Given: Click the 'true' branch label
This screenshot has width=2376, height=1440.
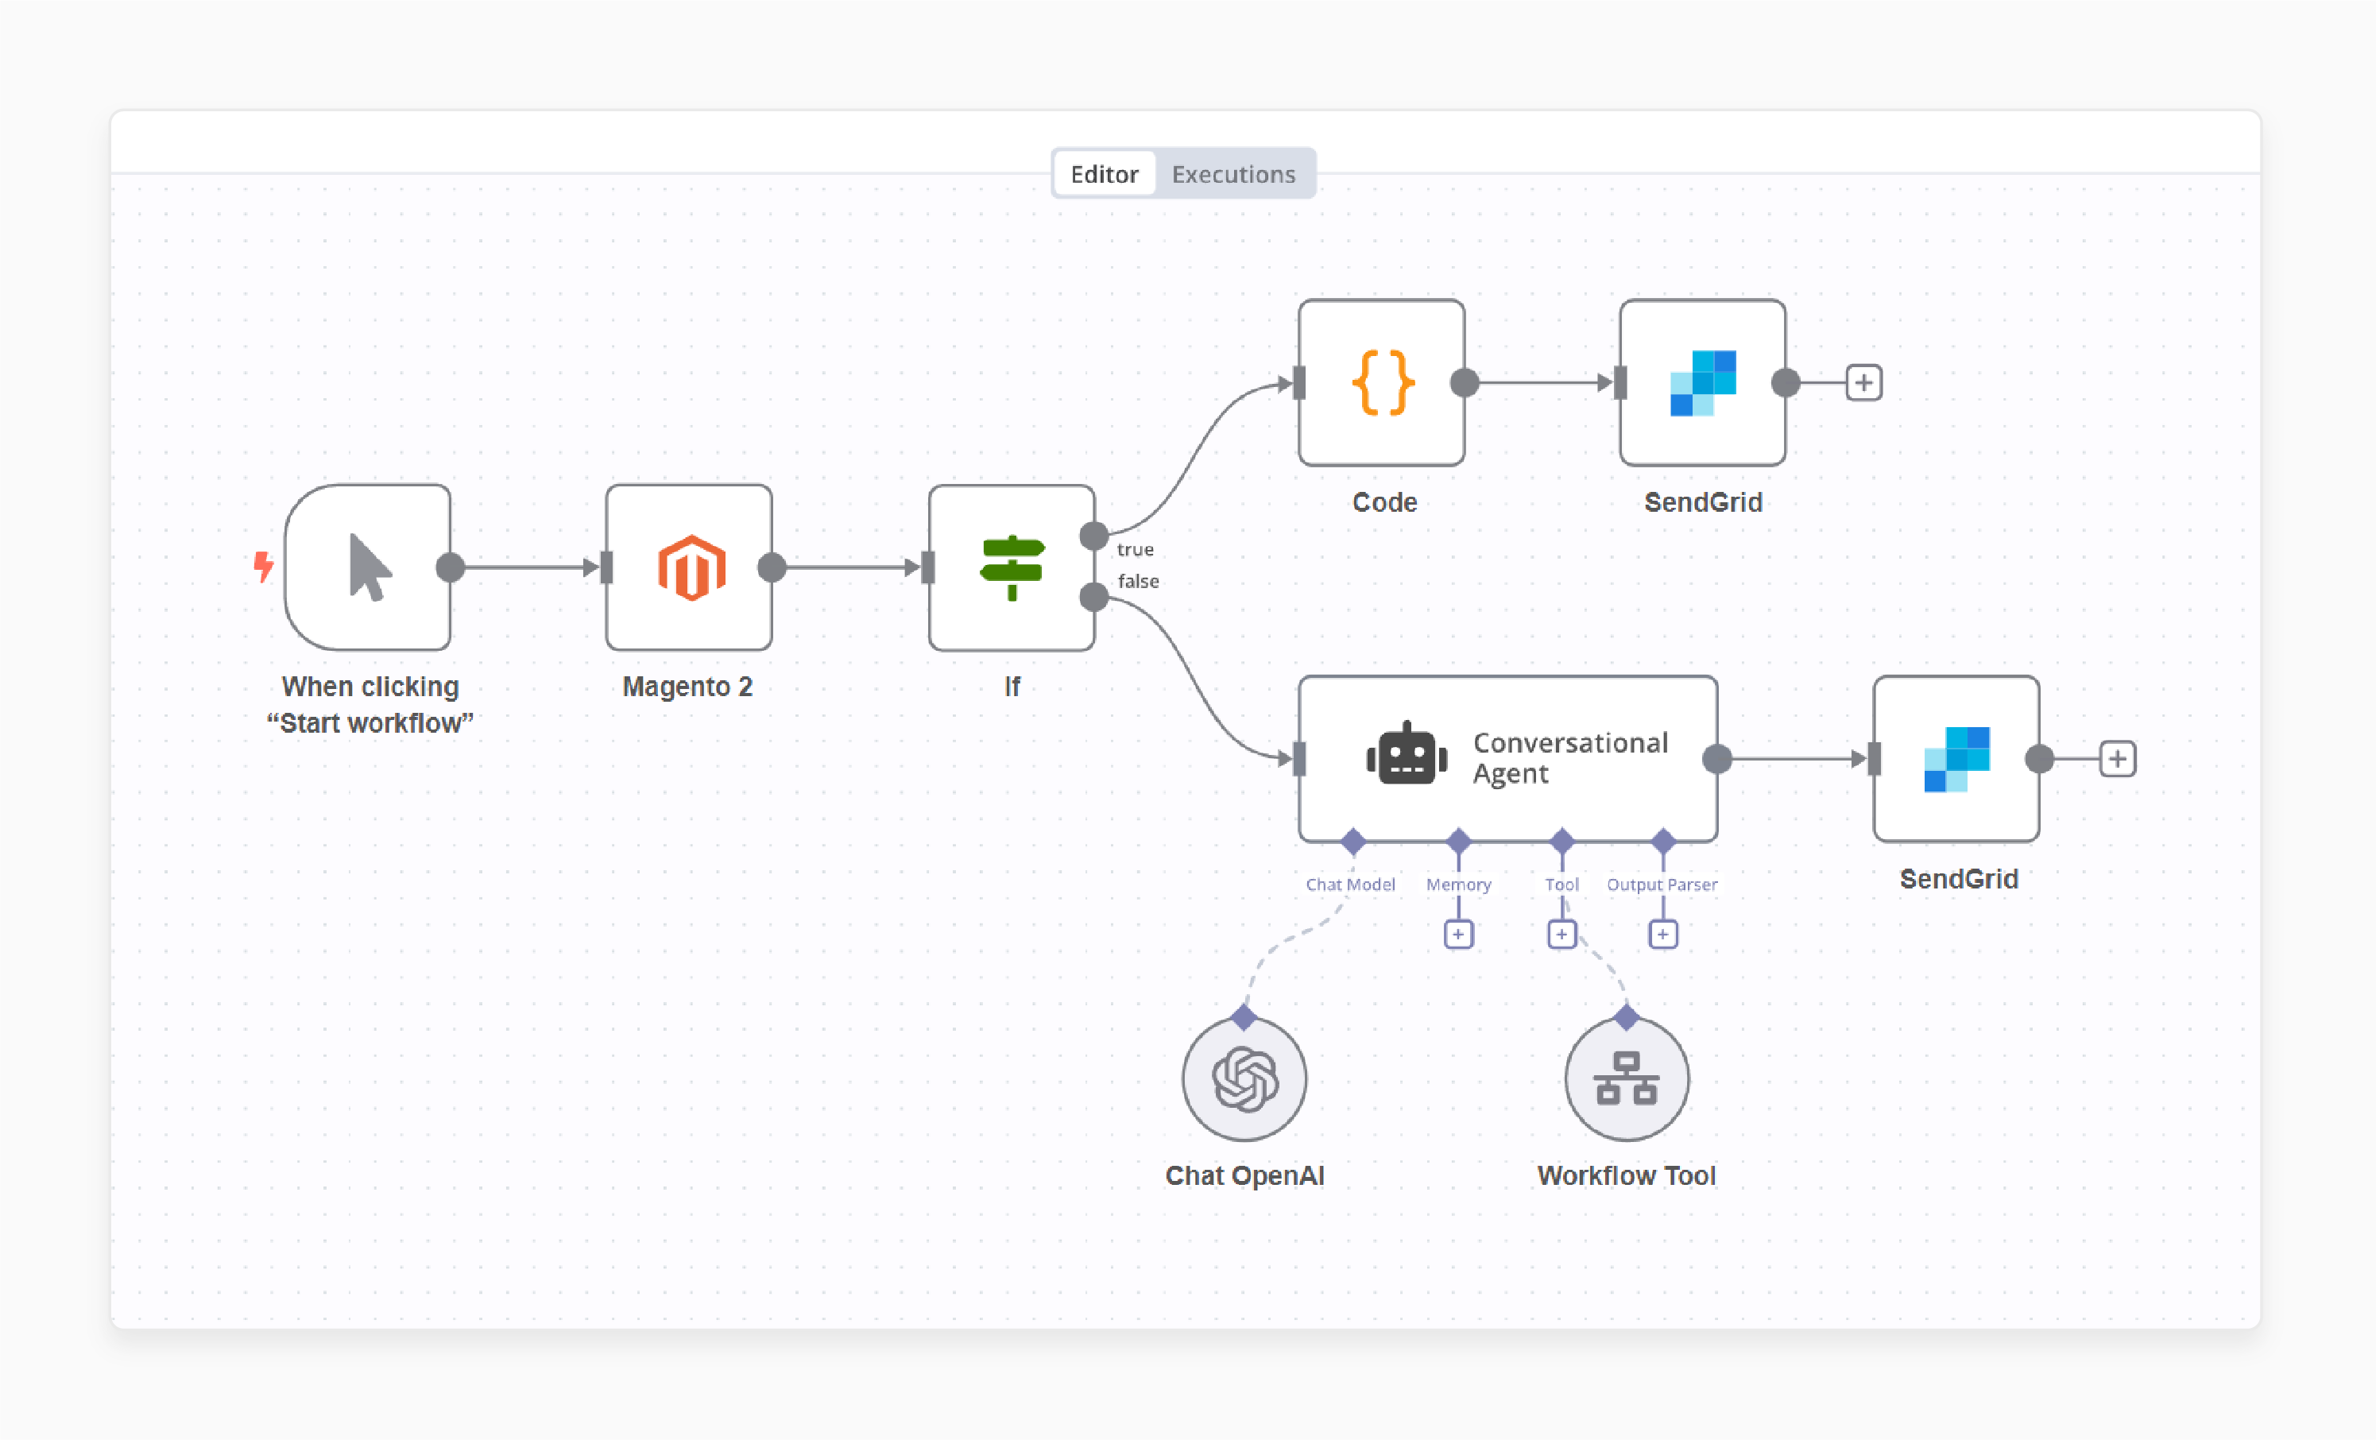Looking at the screenshot, I should 1135,550.
